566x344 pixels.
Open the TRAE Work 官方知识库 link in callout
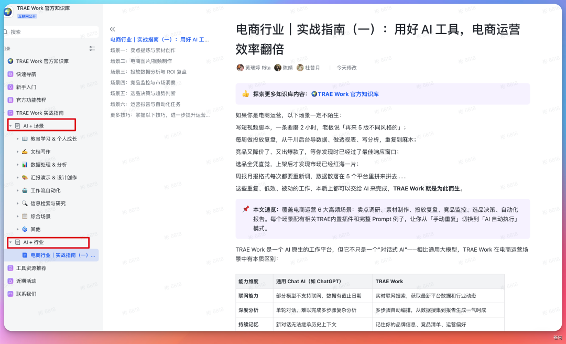pos(345,94)
